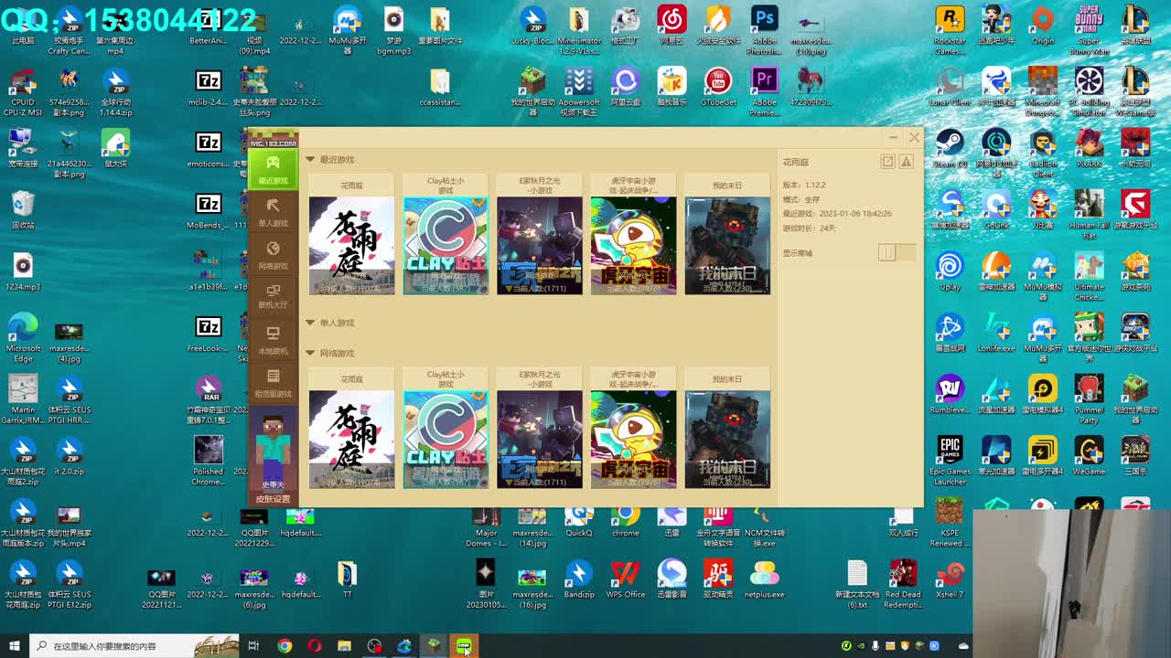Select the Pummel Party desktop icon
The height and width of the screenshot is (658, 1171).
pyautogui.click(x=1089, y=399)
